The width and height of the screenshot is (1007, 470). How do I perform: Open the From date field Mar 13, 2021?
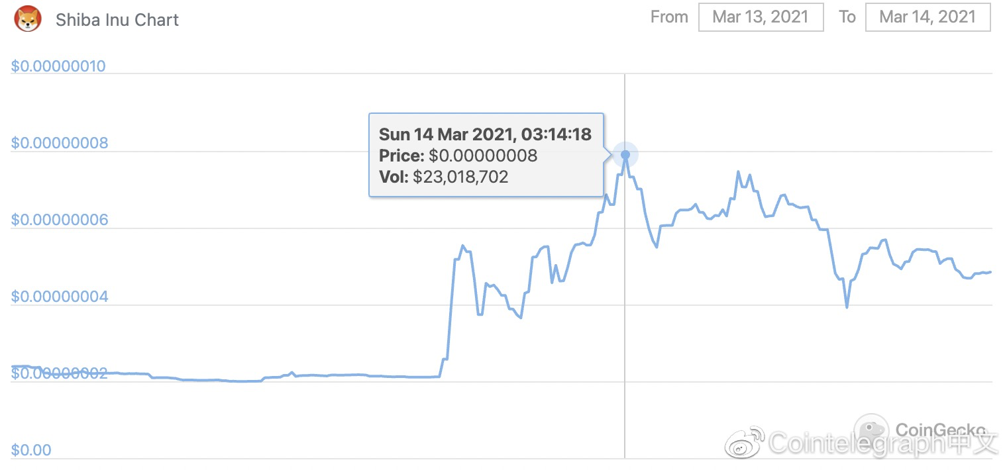coord(761,17)
